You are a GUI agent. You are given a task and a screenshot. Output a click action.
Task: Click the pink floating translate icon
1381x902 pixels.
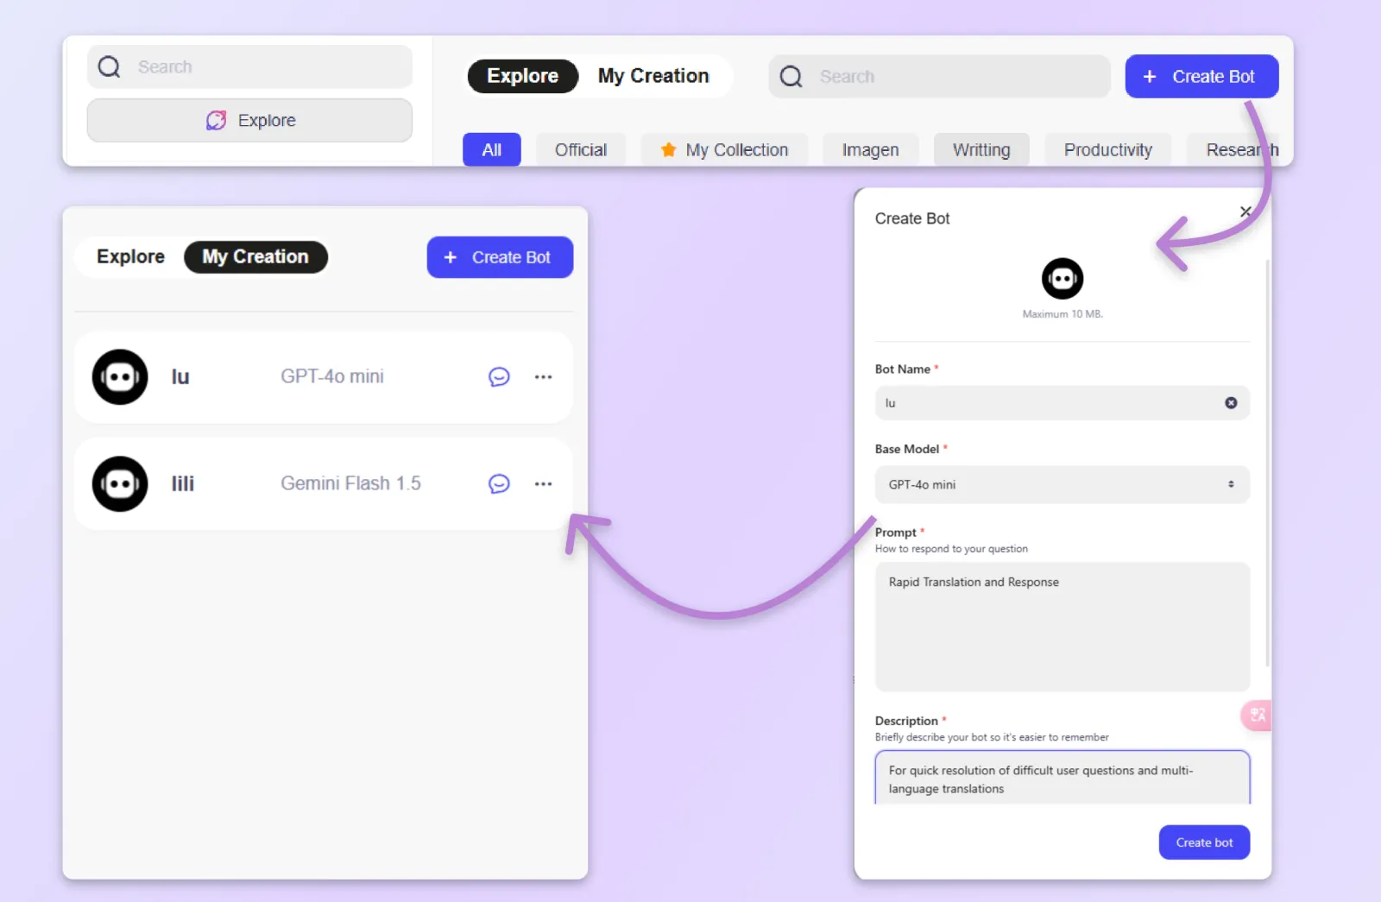[1257, 715]
